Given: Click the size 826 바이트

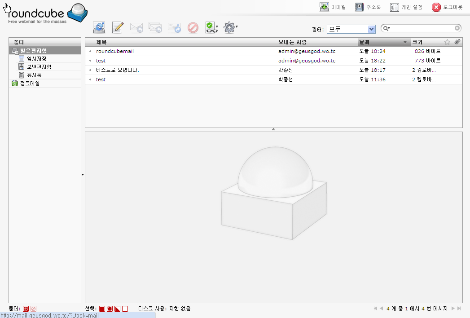Looking at the screenshot, I should 428,51.
